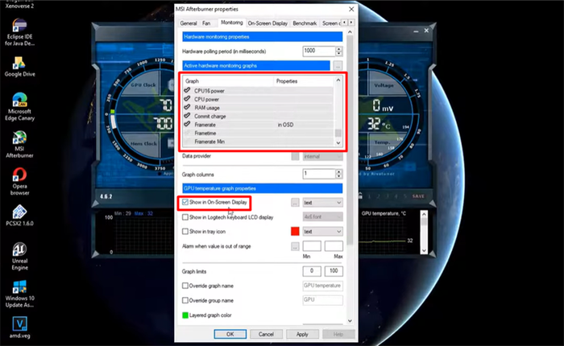
Task: Select the Framerate Min graph row
Action: (x=259, y=142)
